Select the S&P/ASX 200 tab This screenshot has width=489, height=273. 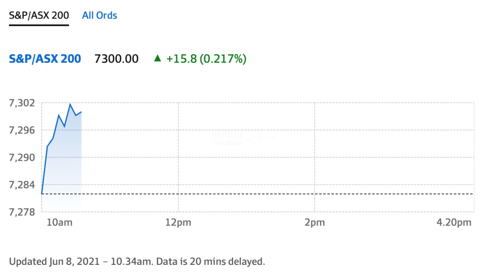click(x=39, y=15)
